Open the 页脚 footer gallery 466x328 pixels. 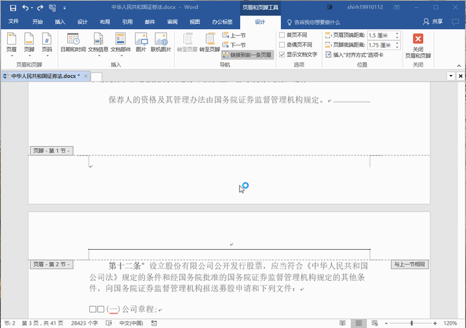point(29,45)
